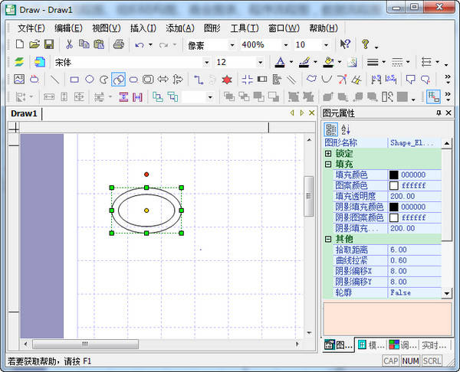Toggle alphabetical A-Z sort of properties
Screen dimensions: 460x372
[345, 129]
